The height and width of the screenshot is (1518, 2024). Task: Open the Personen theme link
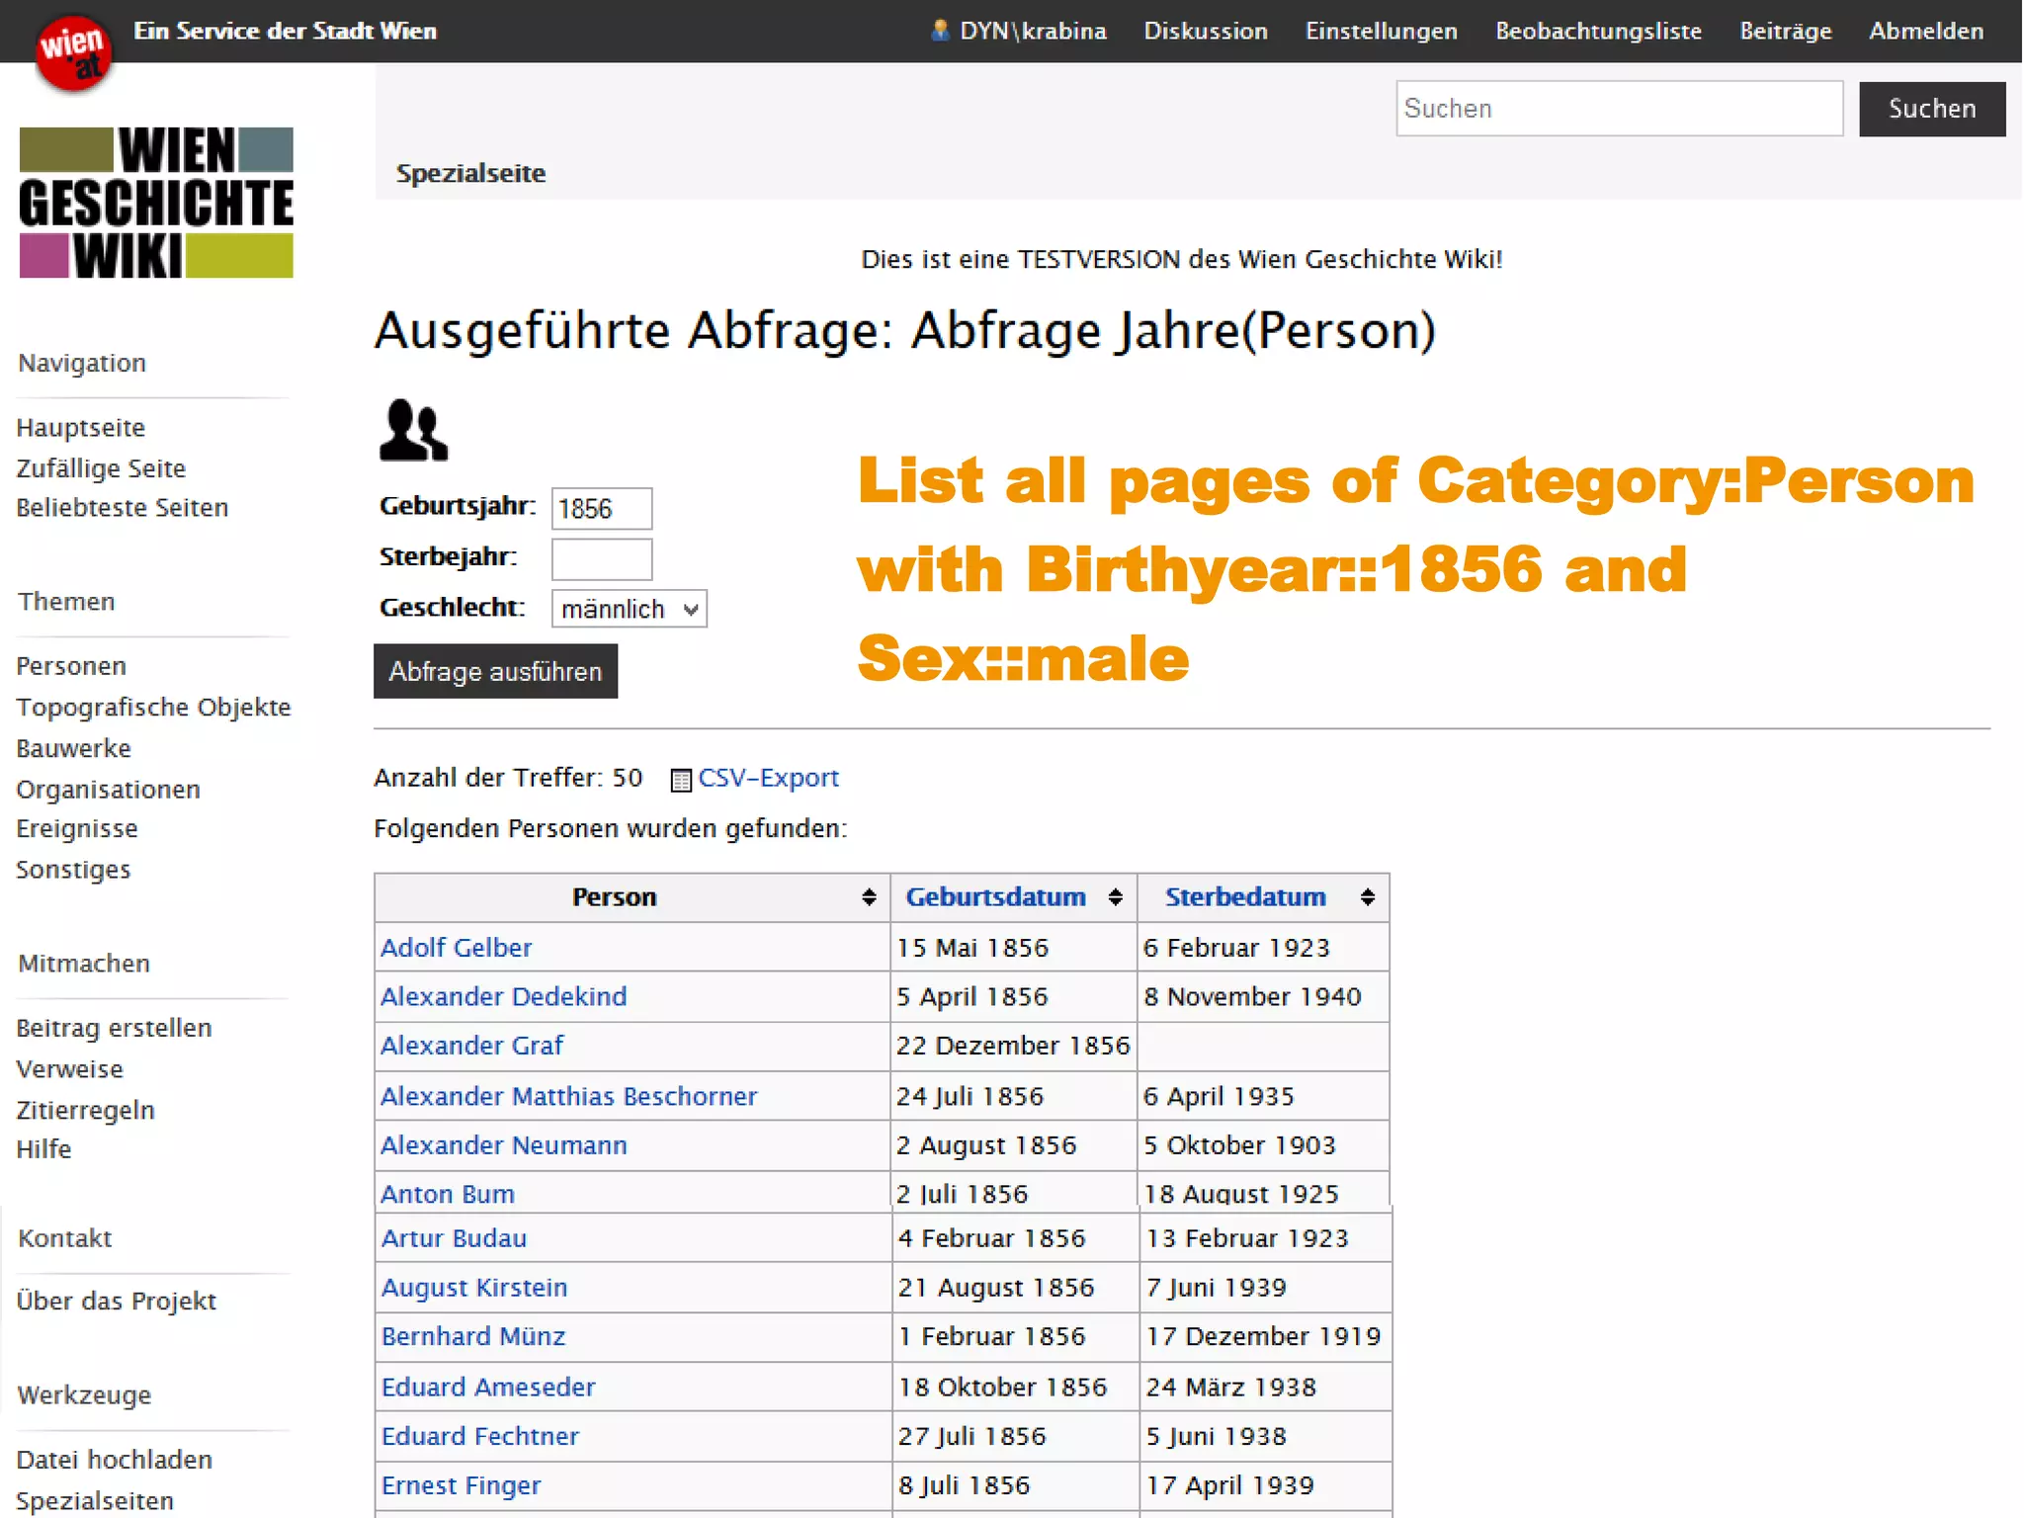[x=71, y=666]
